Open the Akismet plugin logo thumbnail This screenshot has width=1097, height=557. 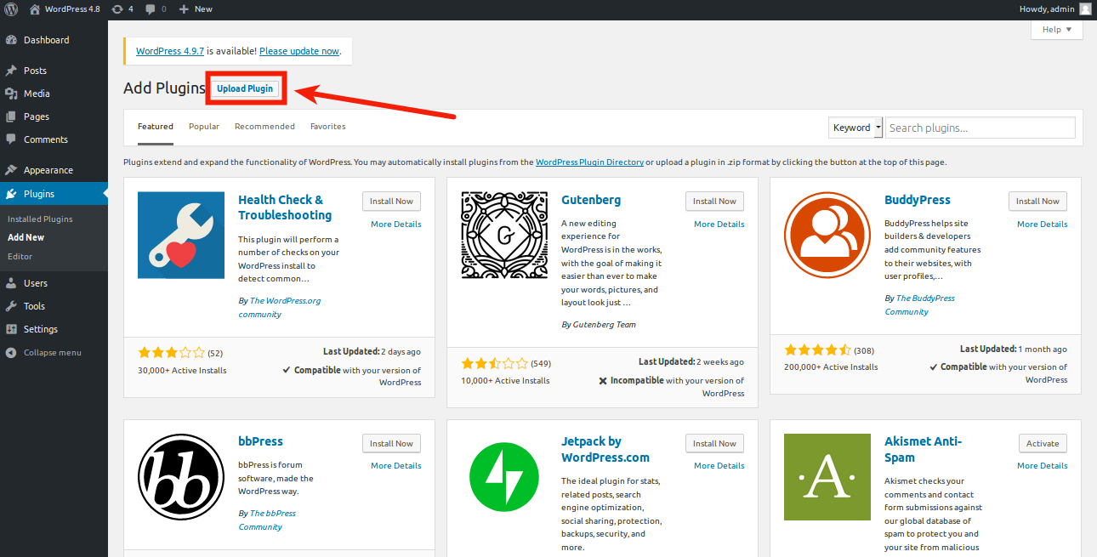point(827,477)
